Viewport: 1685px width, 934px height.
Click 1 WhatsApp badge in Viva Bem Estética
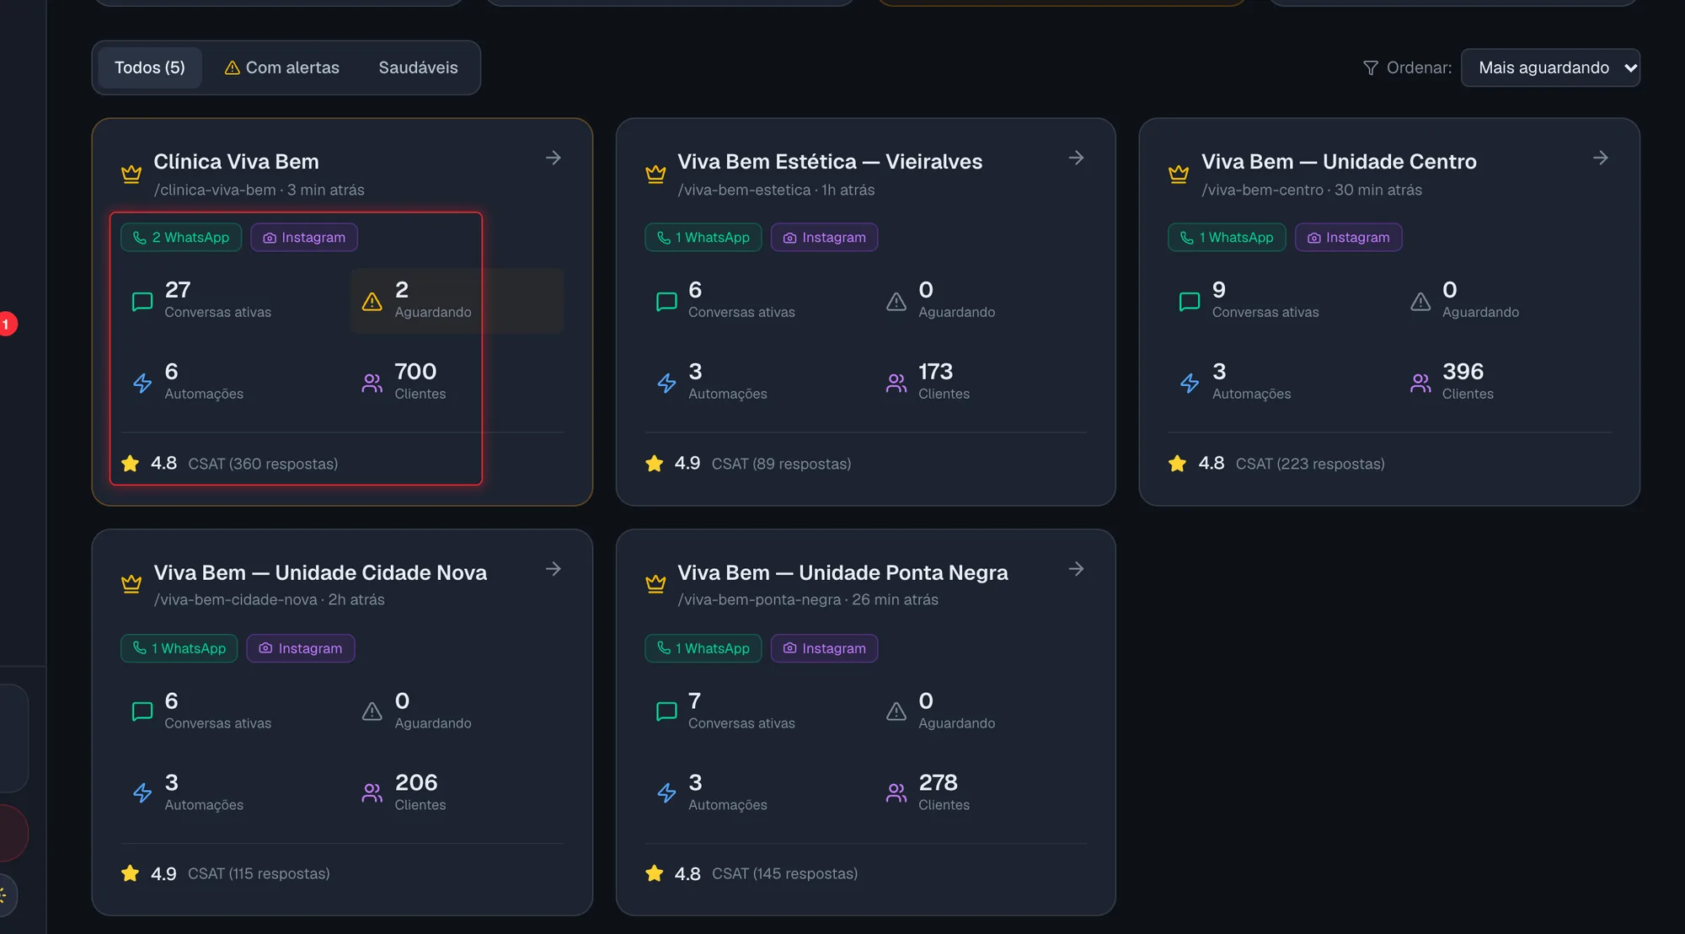[703, 237]
